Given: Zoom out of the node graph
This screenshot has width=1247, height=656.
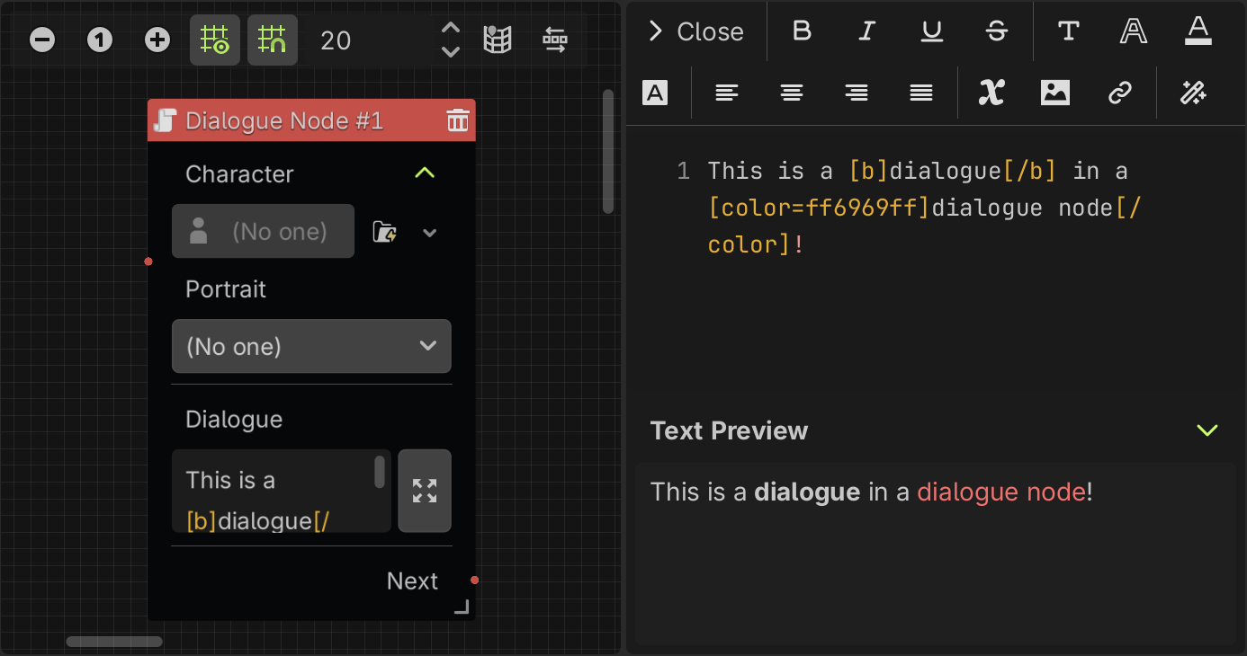Looking at the screenshot, I should [41, 40].
